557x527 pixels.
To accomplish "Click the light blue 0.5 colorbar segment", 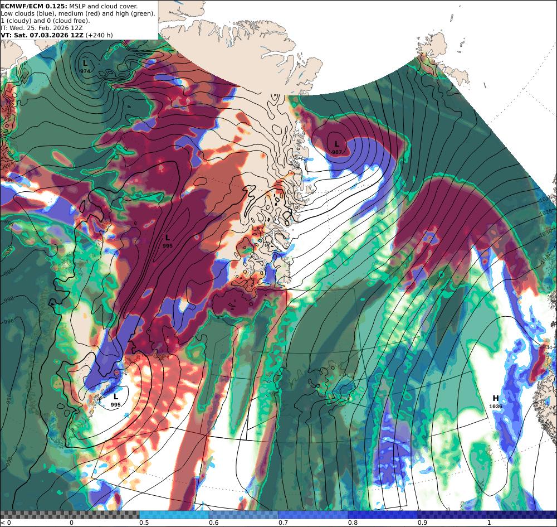I will [x=174, y=515].
